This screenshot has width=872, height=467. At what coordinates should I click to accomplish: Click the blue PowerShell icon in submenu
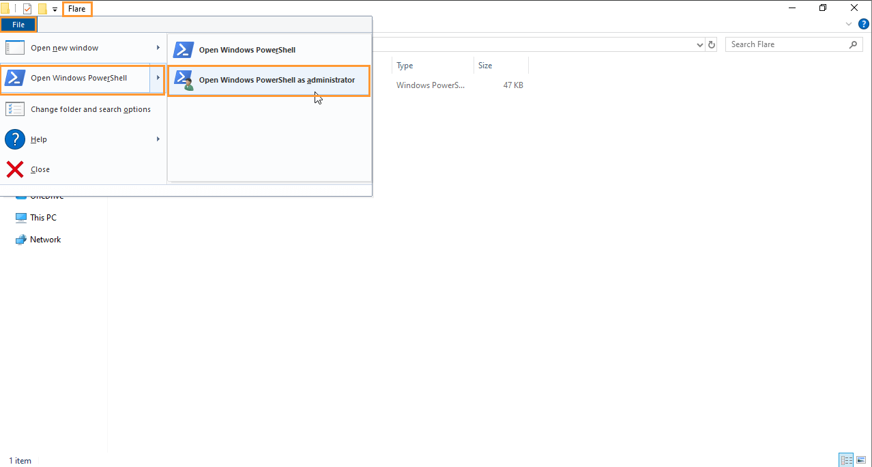(x=184, y=50)
